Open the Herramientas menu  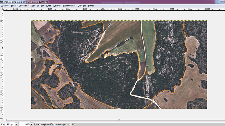(x=69, y=6)
